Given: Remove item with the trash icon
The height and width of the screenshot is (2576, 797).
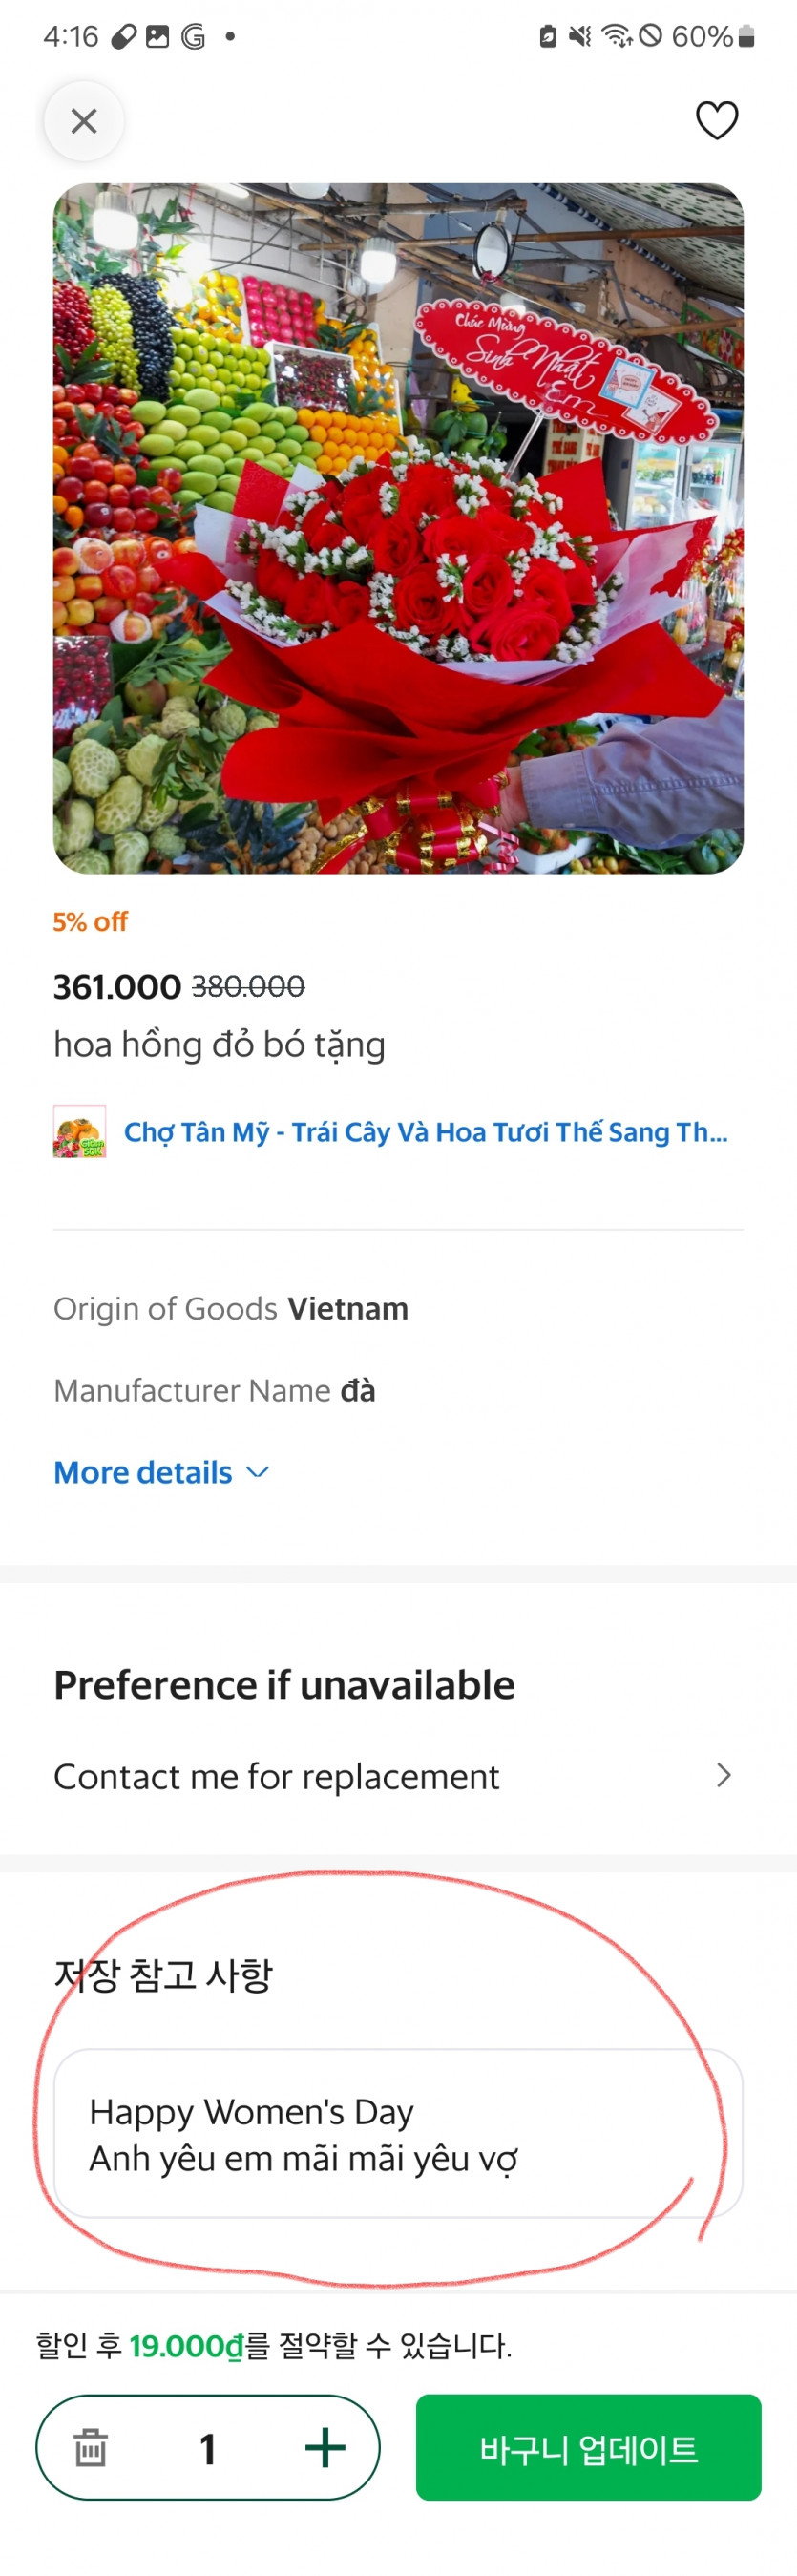Looking at the screenshot, I should coord(90,2448).
